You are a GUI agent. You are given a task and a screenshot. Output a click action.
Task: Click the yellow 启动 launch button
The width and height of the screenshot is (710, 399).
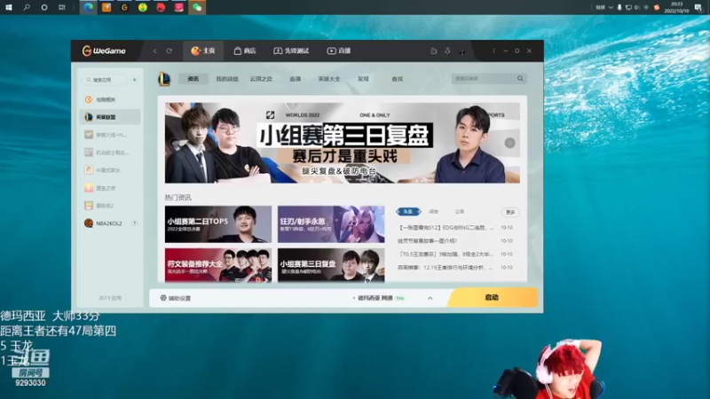493,298
